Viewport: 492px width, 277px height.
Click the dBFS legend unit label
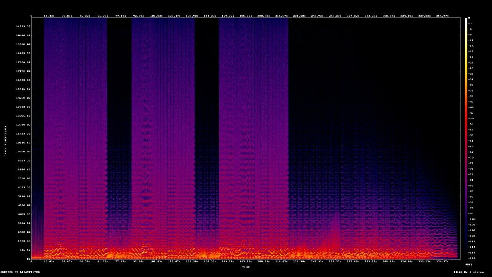click(x=469, y=265)
